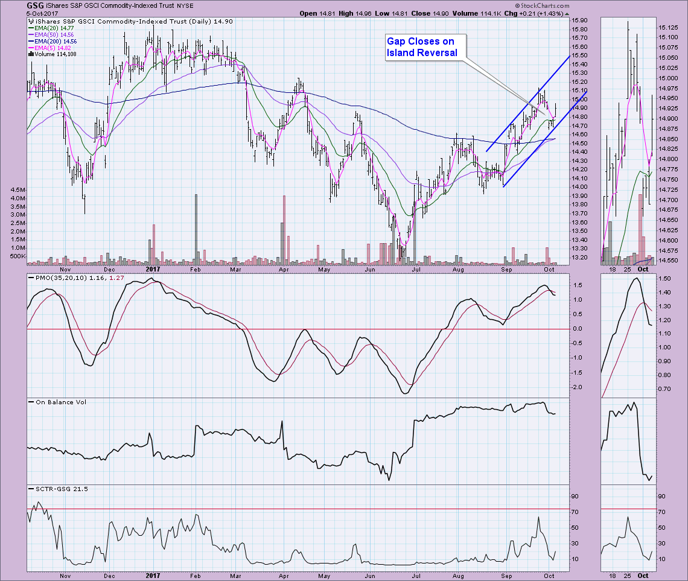Click the 15.50 label on the price axis
Viewport: 688px width, 581px height.
point(579,56)
